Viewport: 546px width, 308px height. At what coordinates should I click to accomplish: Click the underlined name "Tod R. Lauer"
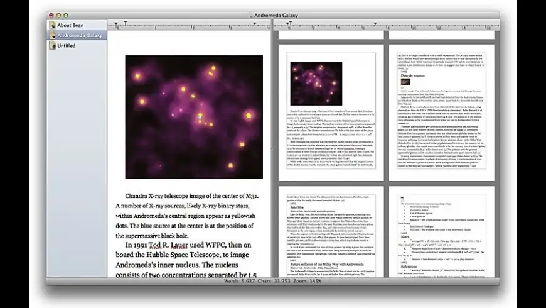click(169, 245)
